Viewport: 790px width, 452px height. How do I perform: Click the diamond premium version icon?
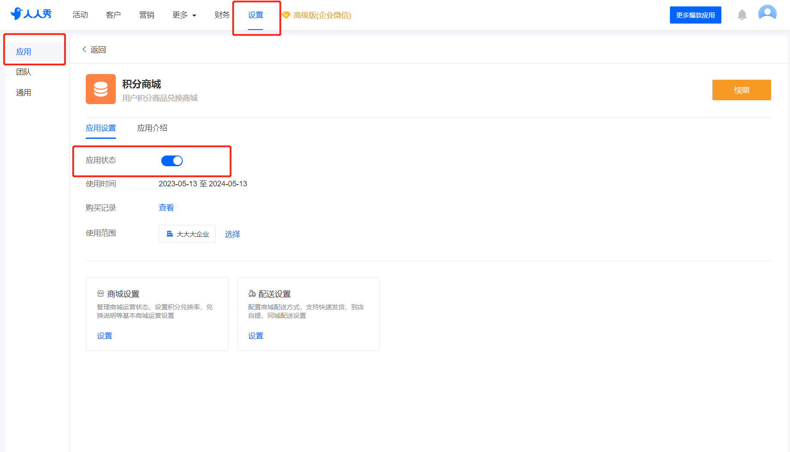point(286,15)
